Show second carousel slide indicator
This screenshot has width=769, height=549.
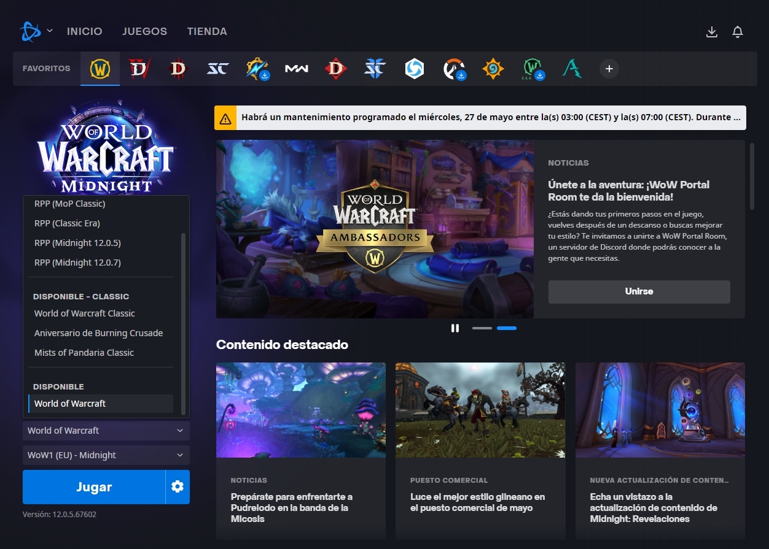[x=507, y=328]
